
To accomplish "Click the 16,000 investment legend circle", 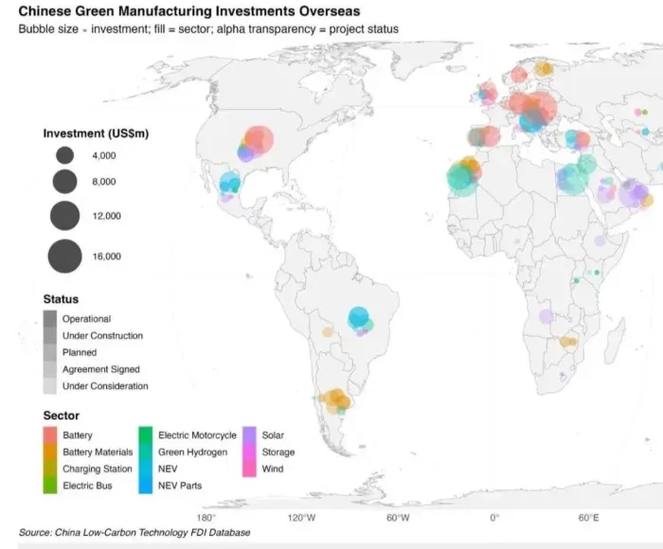I will pos(64,257).
